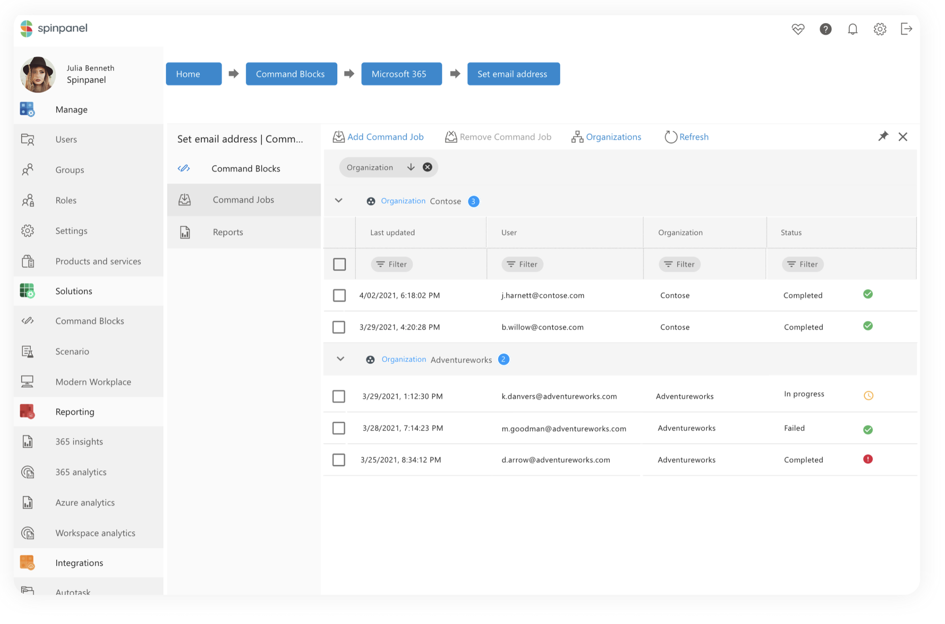Click the Groups sidebar icon

(x=28, y=170)
